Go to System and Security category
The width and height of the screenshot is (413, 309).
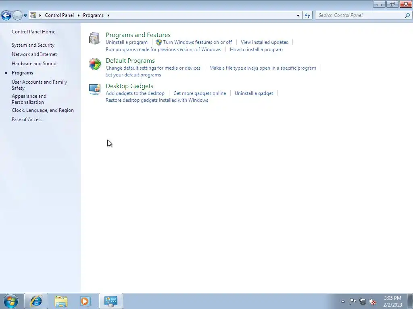point(33,45)
